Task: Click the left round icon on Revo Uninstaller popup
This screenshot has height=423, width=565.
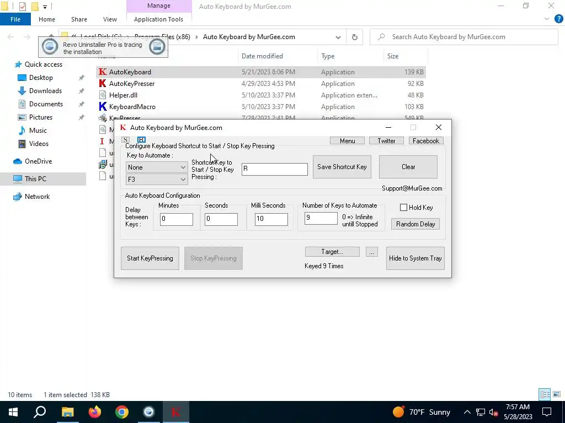Action: [x=50, y=47]
